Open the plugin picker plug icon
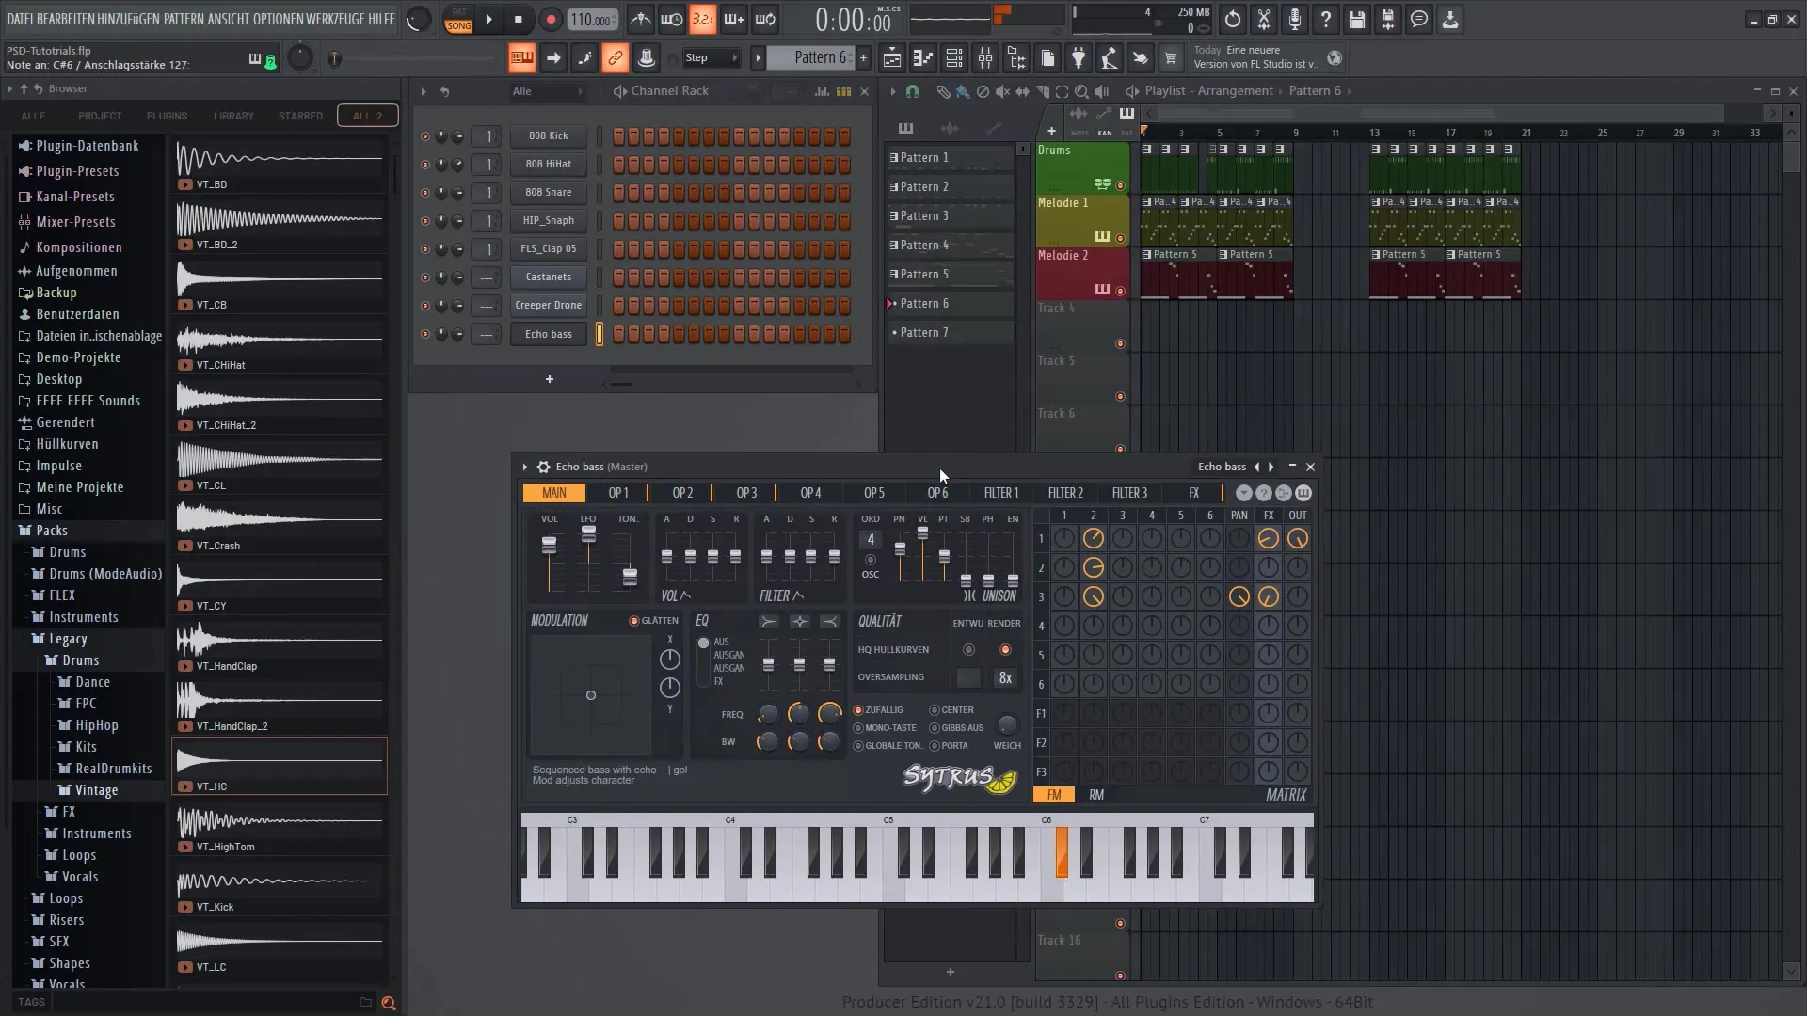The height and width of the screenshot is (1016, 1807). coord(1079,58)
